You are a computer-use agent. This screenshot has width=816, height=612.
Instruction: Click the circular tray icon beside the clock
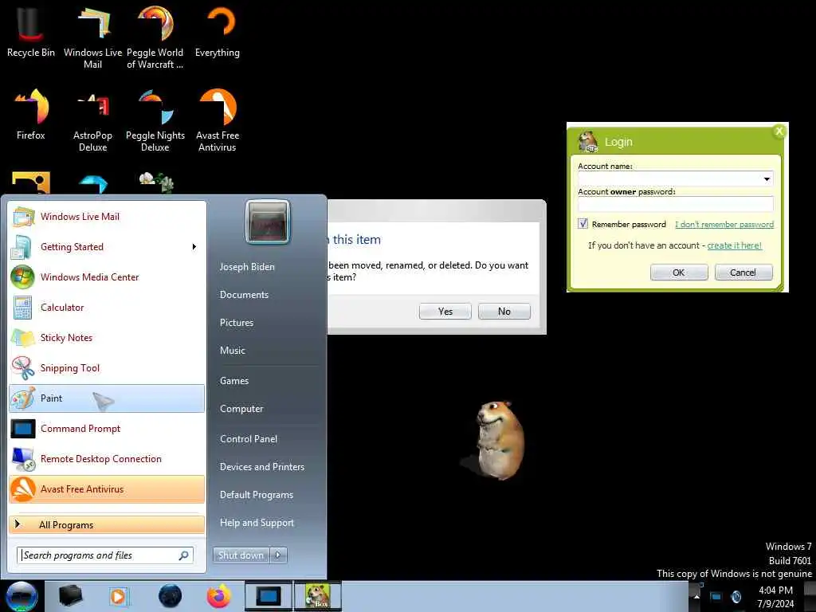(736, 596)
